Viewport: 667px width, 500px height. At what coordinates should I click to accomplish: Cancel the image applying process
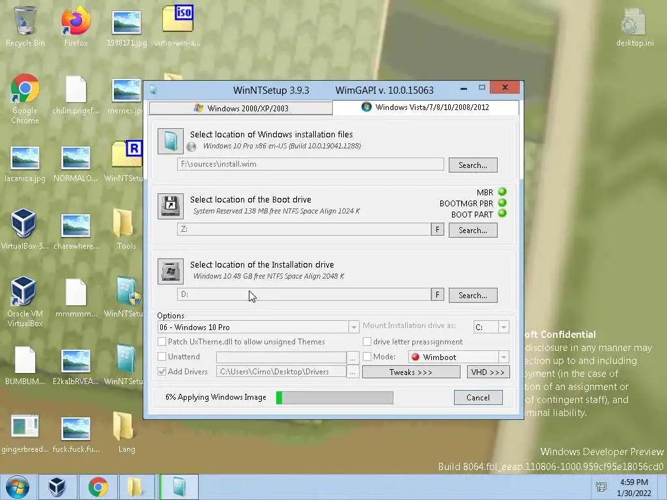(478, 398)
